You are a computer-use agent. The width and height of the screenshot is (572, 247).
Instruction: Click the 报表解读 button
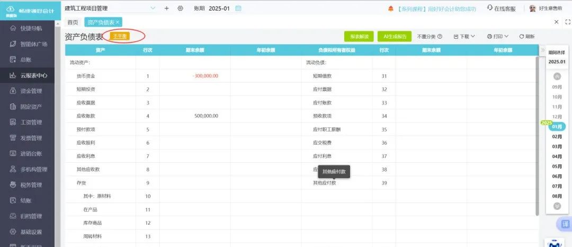click(359, 37)
